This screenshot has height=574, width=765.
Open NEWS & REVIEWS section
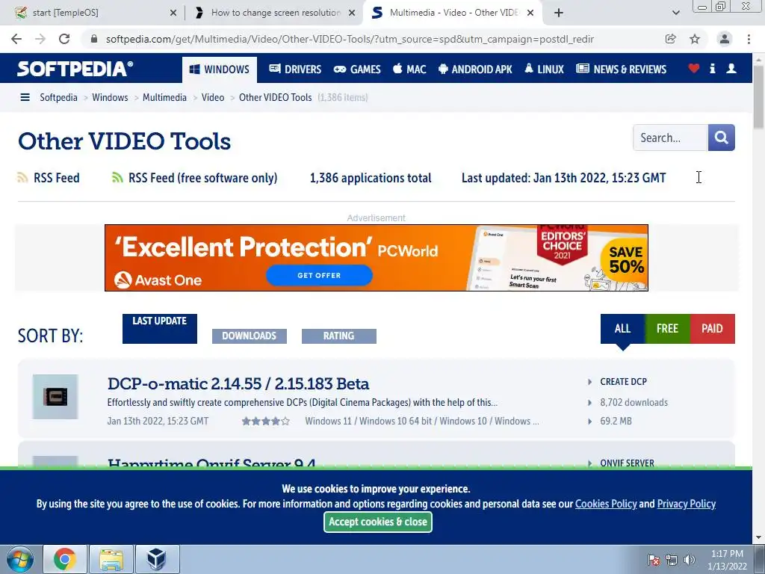621,70
